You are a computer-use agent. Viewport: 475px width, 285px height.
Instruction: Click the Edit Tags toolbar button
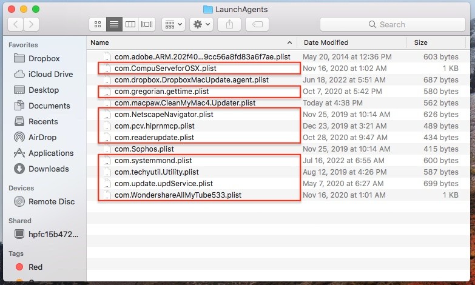pyautogui.click(x=257, y=24)
